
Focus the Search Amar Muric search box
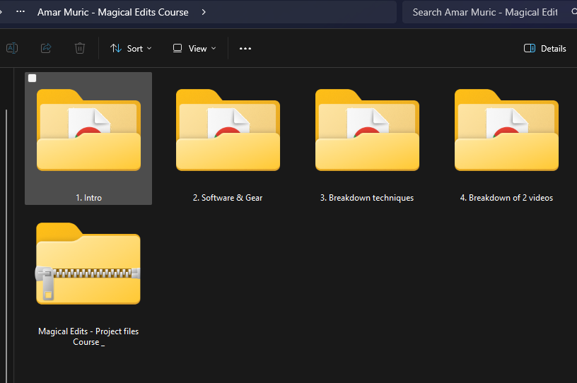[484, 12]
